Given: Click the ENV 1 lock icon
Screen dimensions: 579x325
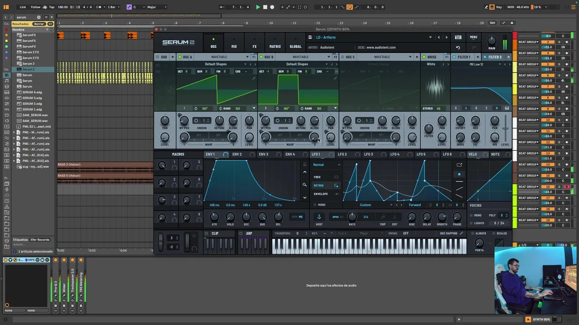Looking at the screenshot, I should pos(304,164).
